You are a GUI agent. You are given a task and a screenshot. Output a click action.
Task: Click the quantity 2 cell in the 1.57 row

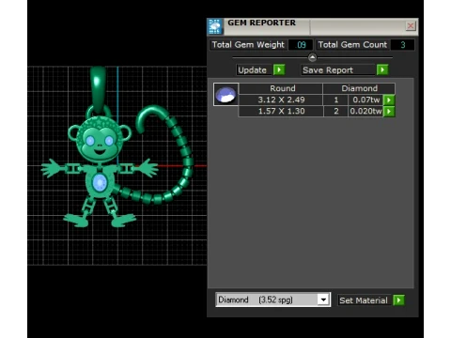click(x=335, y=111)
